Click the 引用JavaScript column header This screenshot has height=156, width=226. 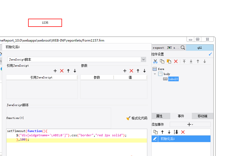coord(42,78)
